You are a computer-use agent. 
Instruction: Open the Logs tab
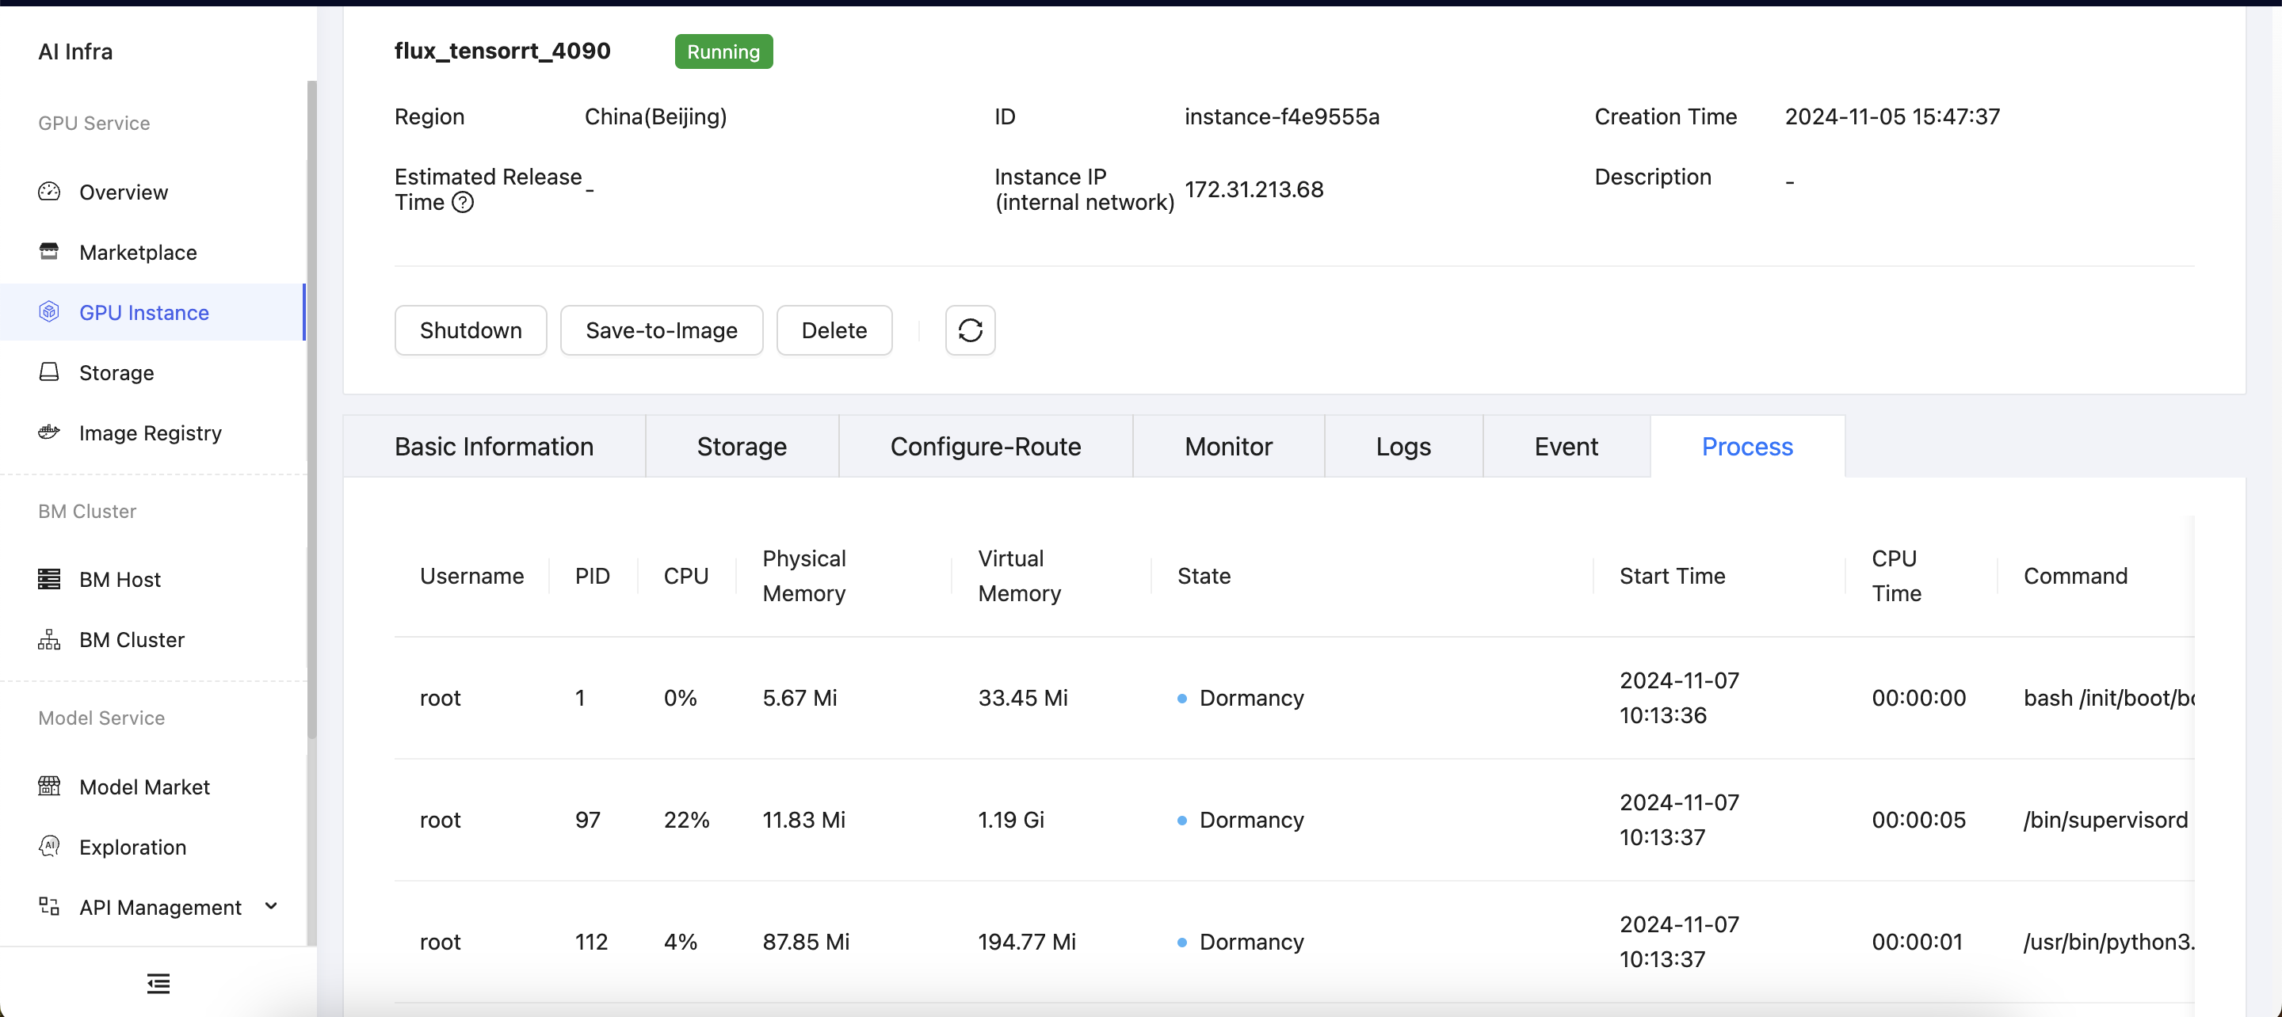click(1403, 447)
